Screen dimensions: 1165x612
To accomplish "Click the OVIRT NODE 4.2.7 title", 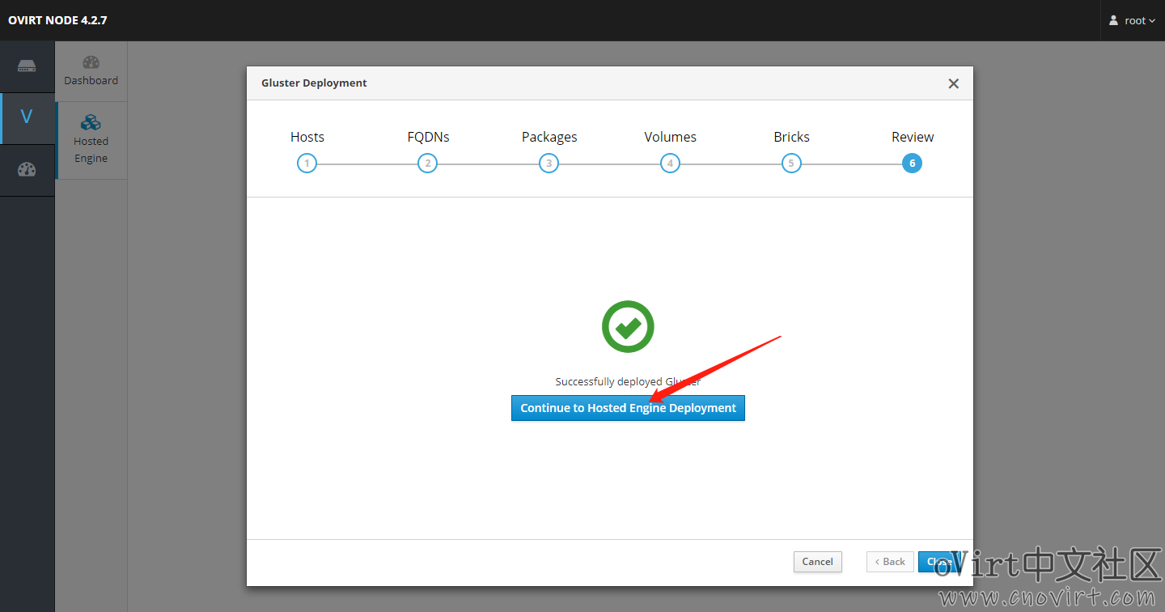I will tap(57, 20).
